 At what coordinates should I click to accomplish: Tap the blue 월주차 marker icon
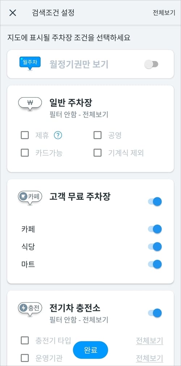pyautogui.click(x=30, y=63)
